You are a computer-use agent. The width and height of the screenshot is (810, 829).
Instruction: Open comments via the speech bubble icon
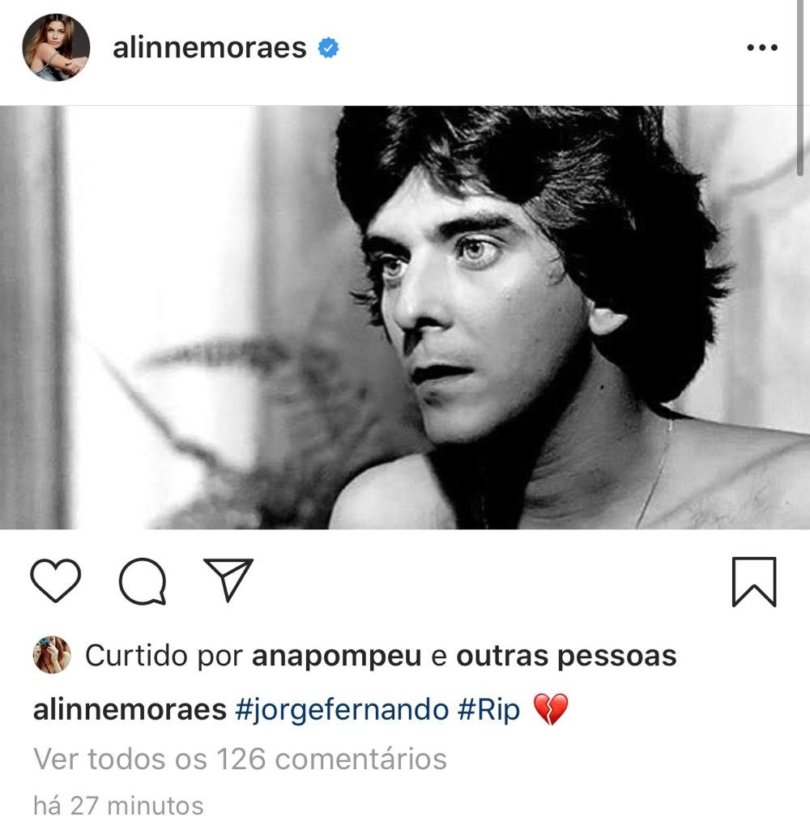coord(143,581)
